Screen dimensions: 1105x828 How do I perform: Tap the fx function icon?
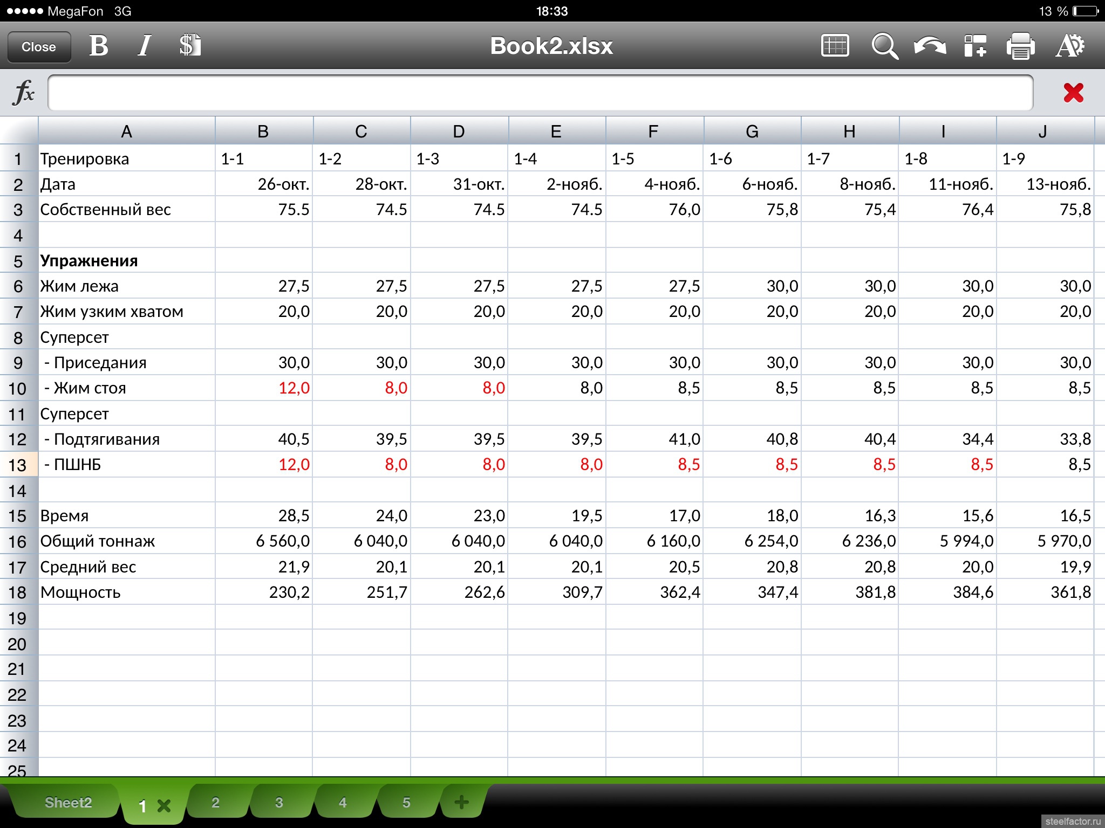coord(23,92)
